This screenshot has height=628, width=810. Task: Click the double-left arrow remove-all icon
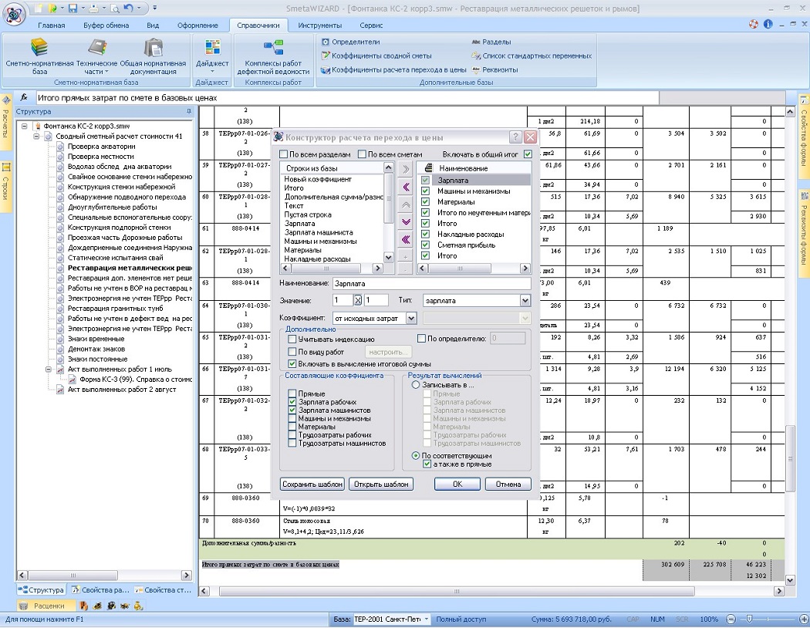click(406, 239)
